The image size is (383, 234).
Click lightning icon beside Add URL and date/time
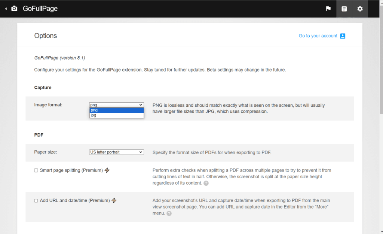point(114,201)
